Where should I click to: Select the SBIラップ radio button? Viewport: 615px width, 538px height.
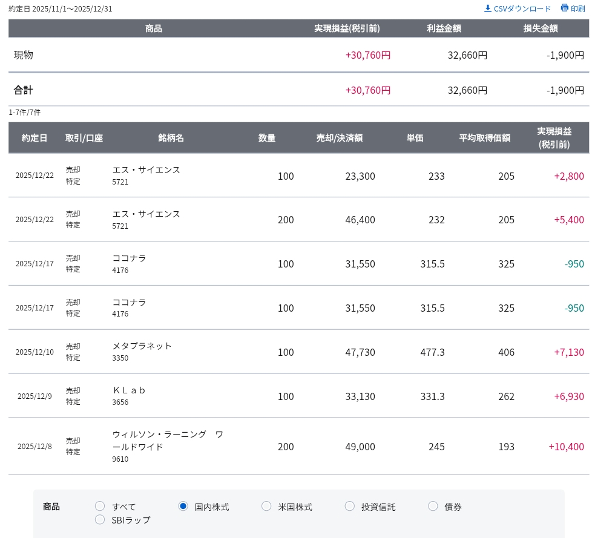(100, 520)
